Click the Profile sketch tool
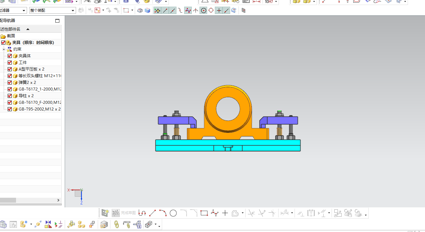The image size is (425, 232). click(x=142, y=213)
